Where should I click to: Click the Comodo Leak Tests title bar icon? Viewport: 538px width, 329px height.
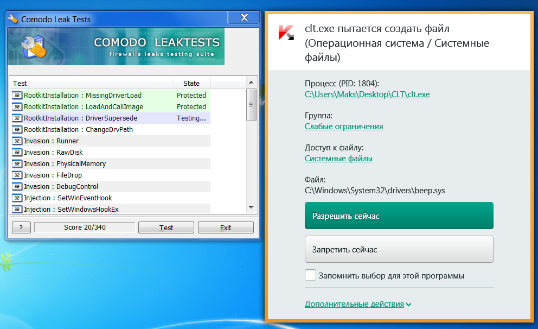tap(12, 19)
